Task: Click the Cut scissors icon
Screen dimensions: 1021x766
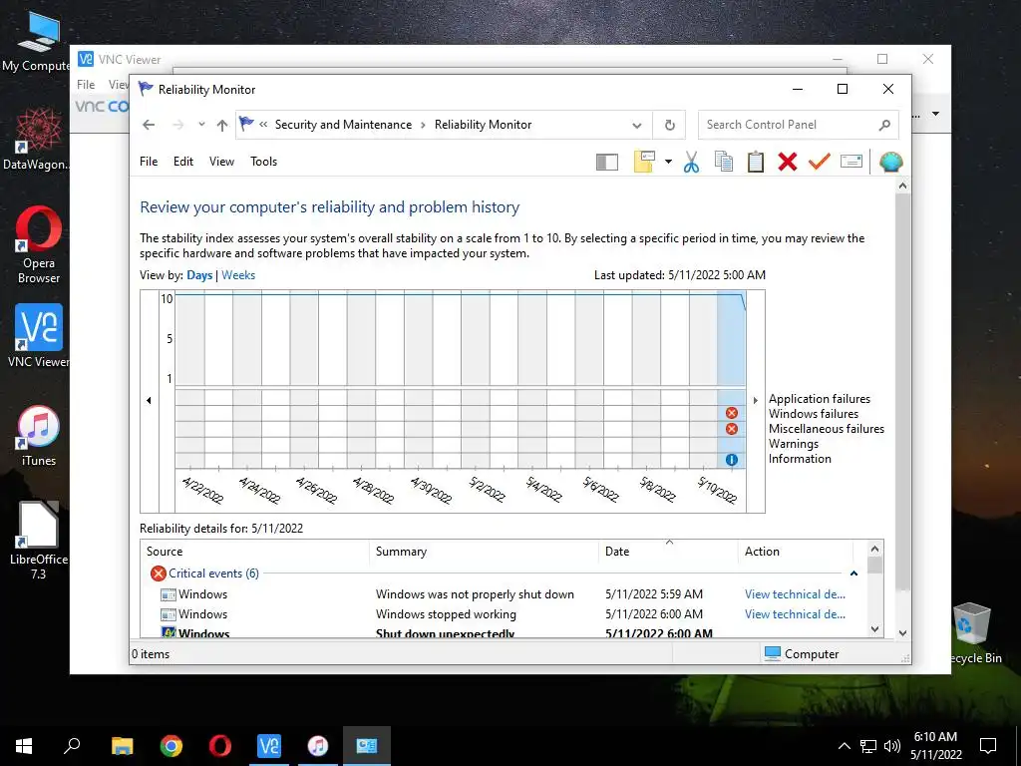Action: [x=692, y=162]
